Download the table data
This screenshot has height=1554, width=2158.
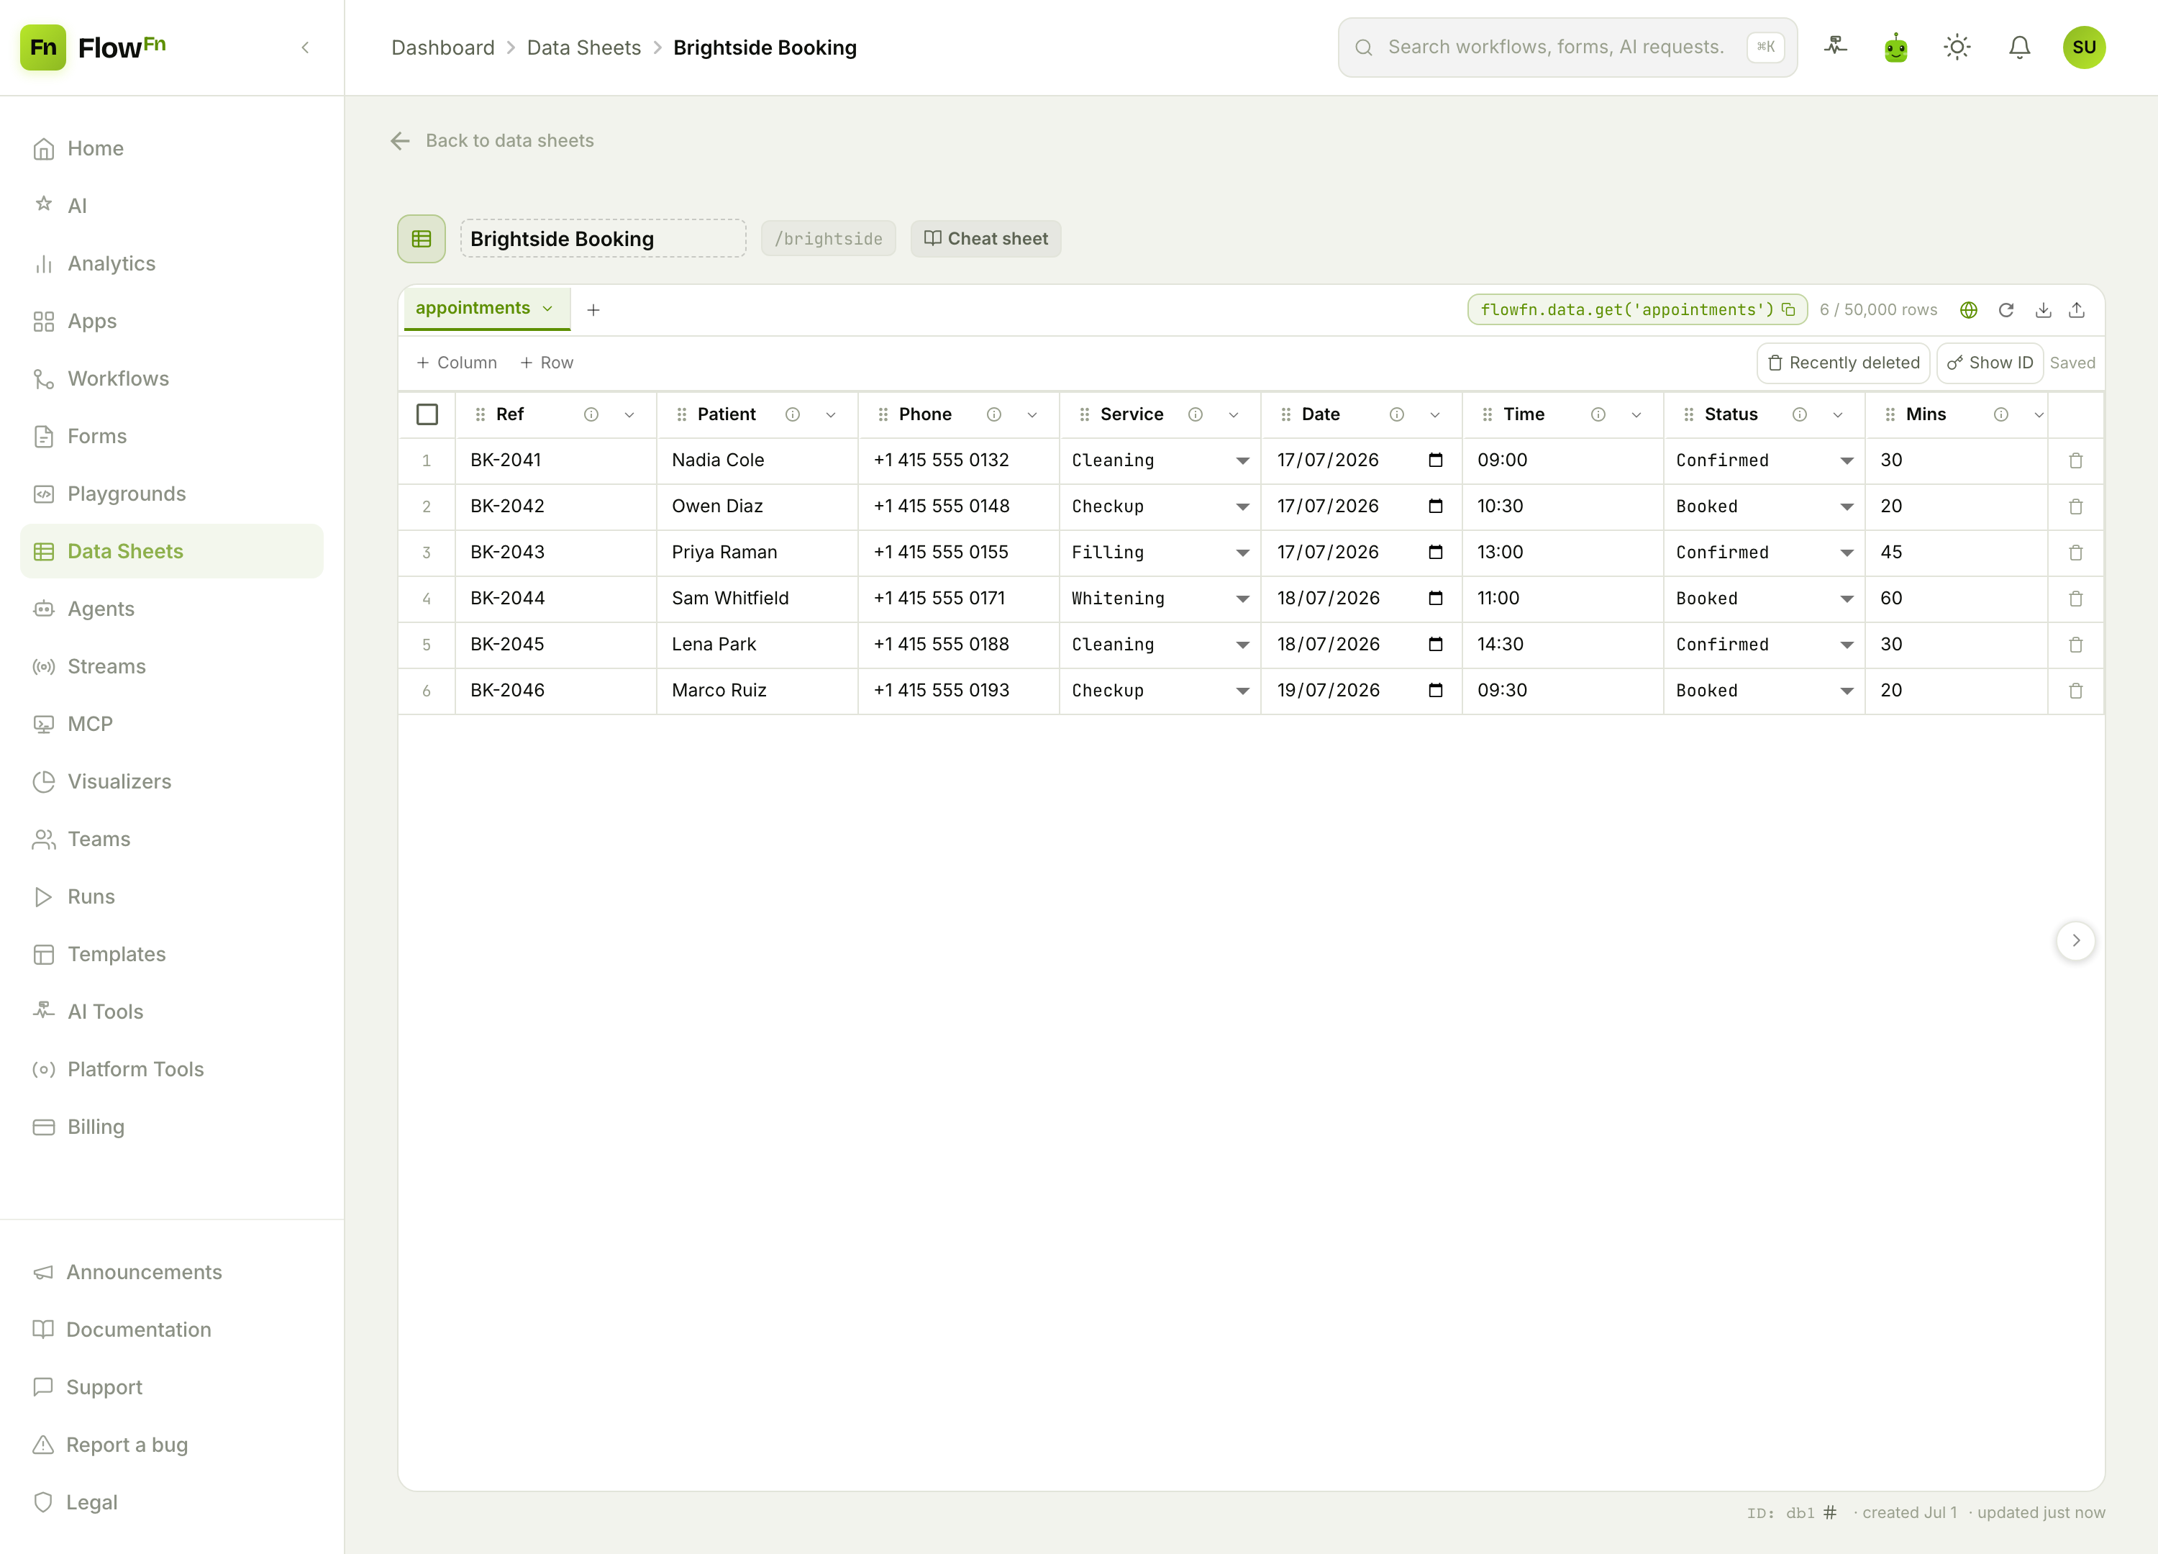click(2043, 310)
